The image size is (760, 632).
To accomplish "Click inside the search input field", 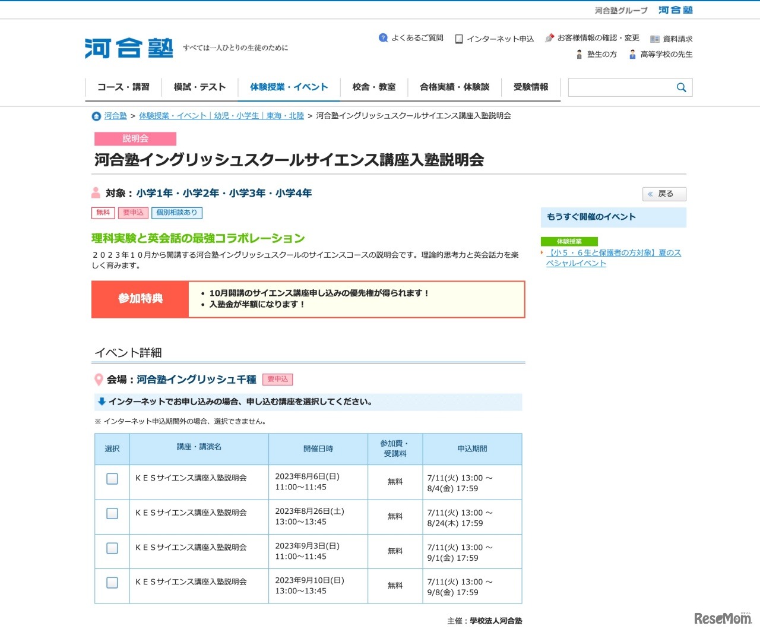I will [x=617, y=87].
